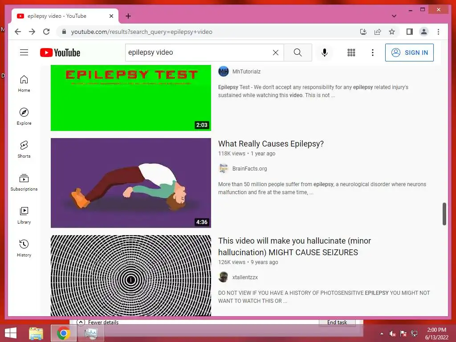Open YouTube settings three-dot menu
Screen dimensions: 456x342
click(x=373, y=53)
